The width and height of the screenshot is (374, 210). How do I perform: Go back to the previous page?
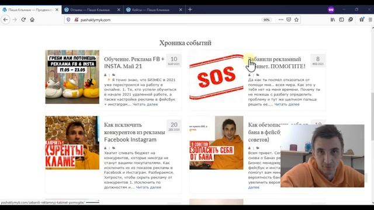point(5,20)
